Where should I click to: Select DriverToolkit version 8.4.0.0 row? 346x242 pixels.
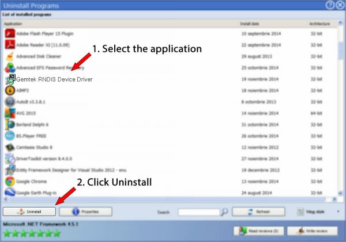click(170, 159)
